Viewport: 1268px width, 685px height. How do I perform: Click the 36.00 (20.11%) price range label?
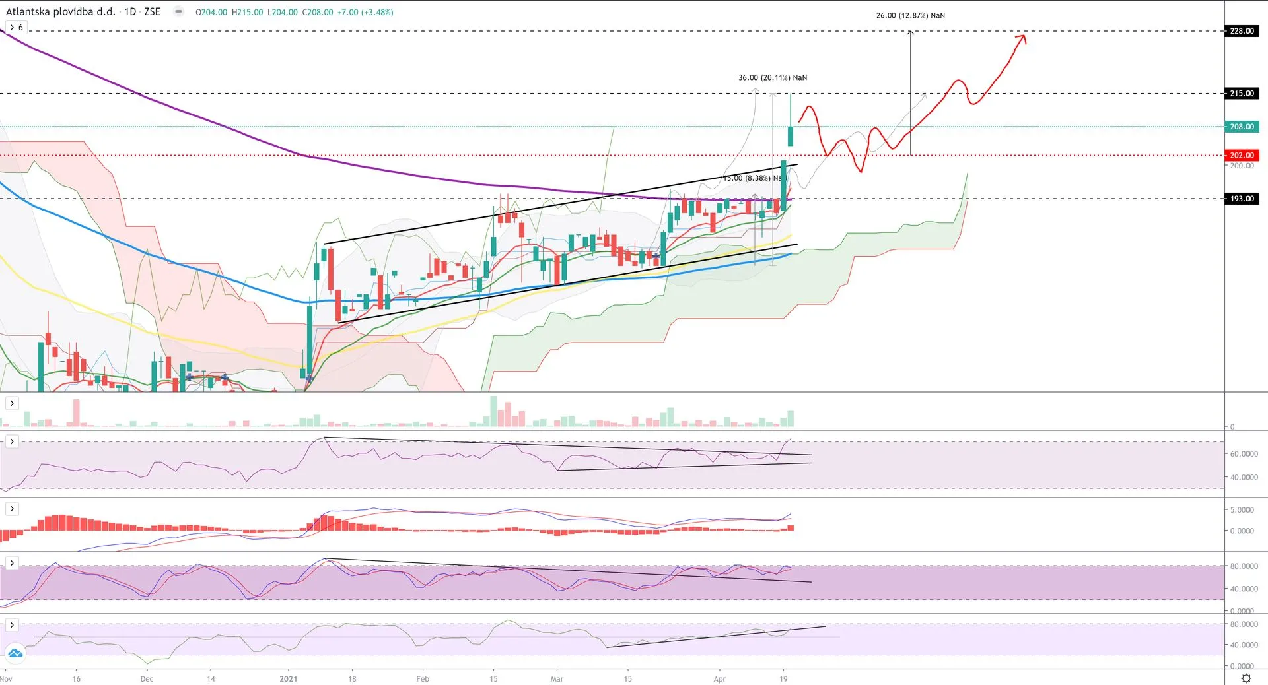click(x=772, y=77)
